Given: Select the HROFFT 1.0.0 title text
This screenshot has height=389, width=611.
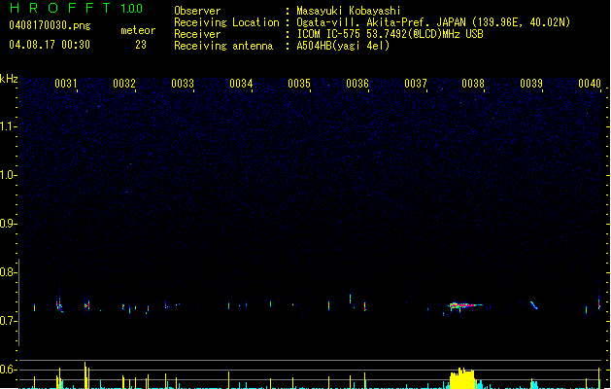Looking at the screenshot, I should pos(76,8).
